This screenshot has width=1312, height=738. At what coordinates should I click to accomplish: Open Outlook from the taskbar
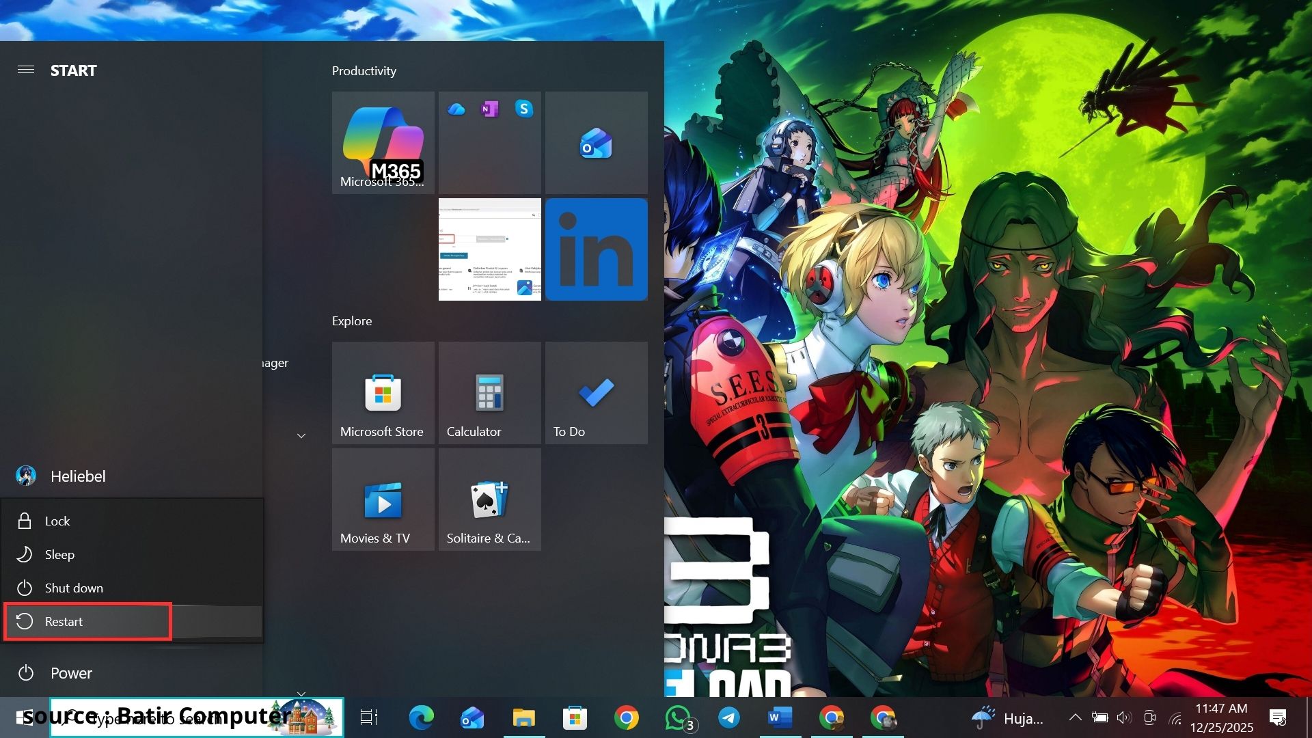point(472,717)
